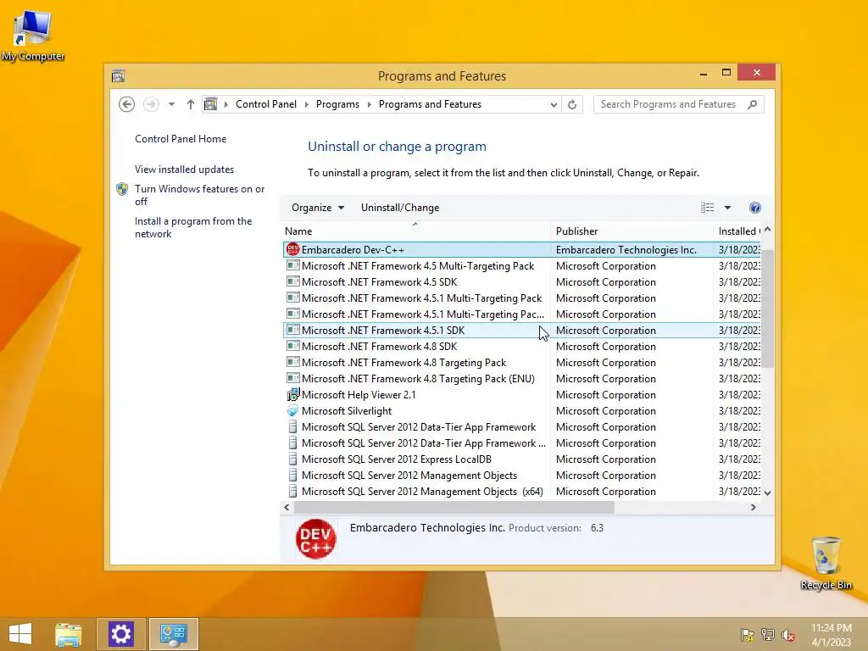Click the Programs and Features title bar icon
The width and height of the screenshot is (868, 651).
[118, 75]
